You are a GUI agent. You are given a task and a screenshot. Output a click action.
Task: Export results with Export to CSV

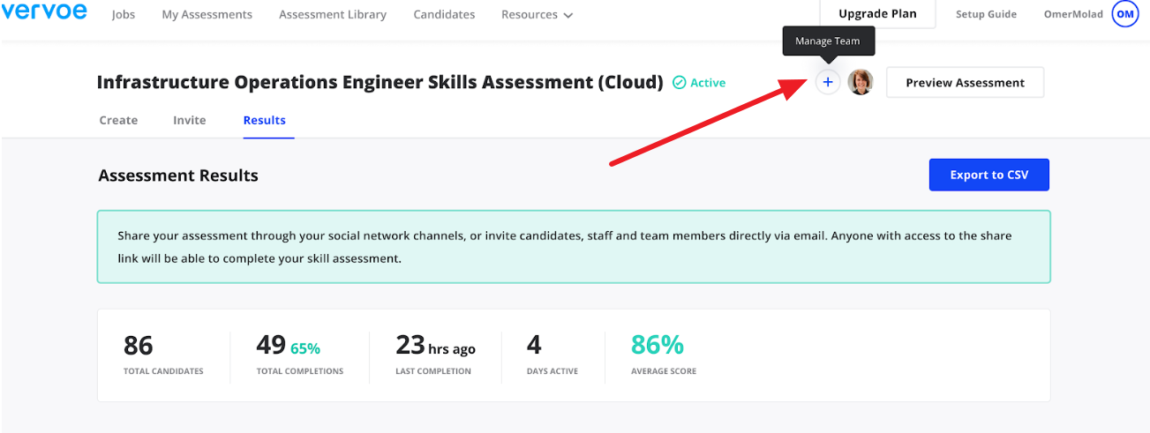click(989, 175)
